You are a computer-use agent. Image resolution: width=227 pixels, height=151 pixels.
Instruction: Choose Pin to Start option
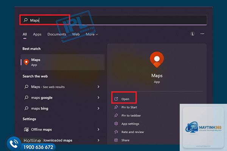(129, 107)
